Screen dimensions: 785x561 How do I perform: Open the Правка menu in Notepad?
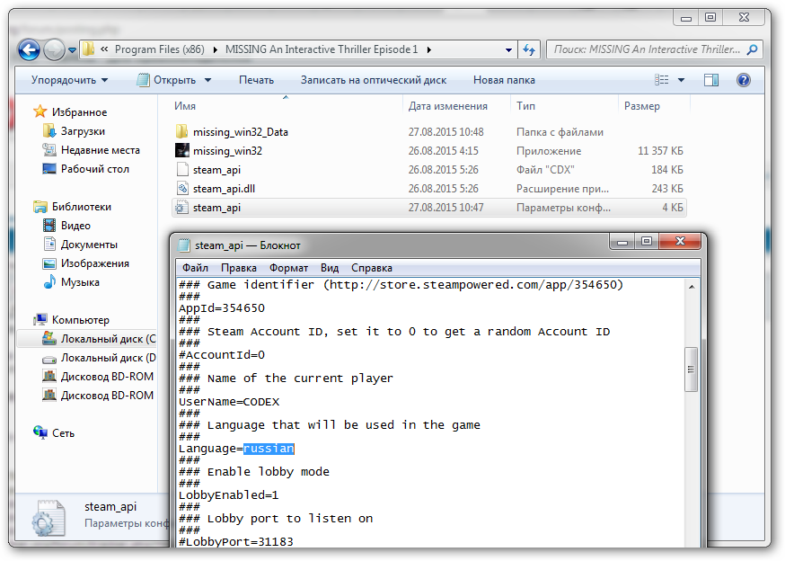point(239,268)
